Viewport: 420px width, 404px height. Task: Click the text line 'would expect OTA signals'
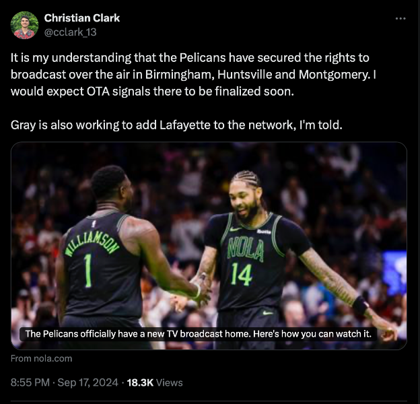pos(152,92)
